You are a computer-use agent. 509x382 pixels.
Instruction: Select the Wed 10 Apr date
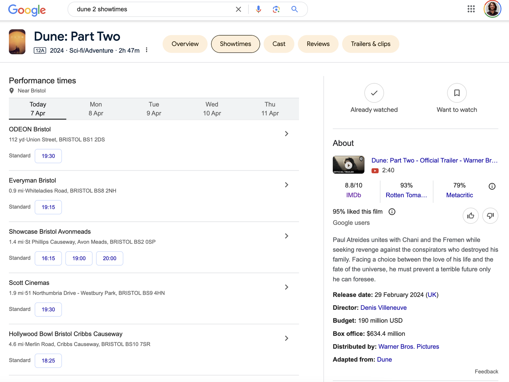tap(212, 109)
